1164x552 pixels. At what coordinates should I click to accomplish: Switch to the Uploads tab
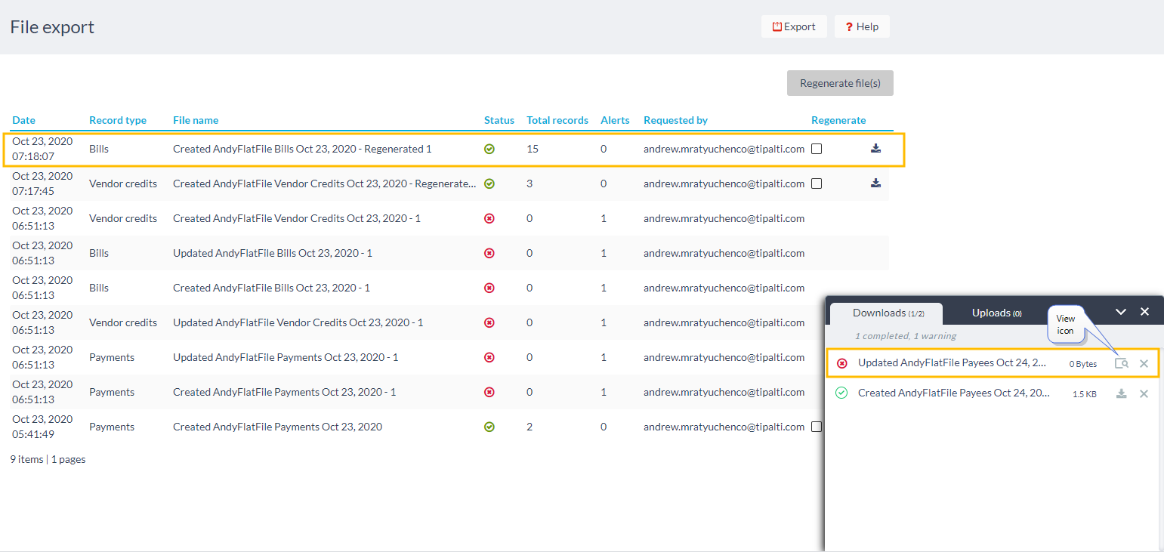click(x=996, y=313)
